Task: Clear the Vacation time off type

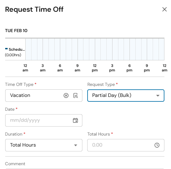Action: [x=66, y=96]
